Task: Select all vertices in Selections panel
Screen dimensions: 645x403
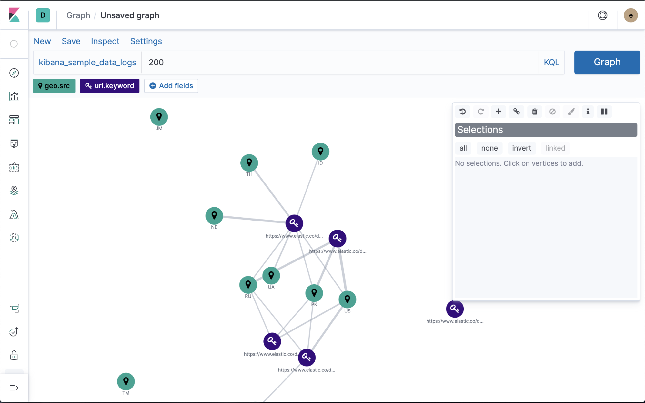Action: [x=463, y=148]
